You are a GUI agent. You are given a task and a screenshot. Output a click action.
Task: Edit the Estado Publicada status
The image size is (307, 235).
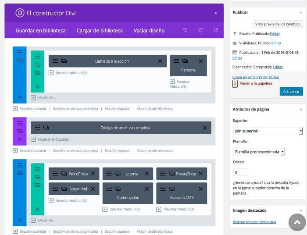[275, 34]
